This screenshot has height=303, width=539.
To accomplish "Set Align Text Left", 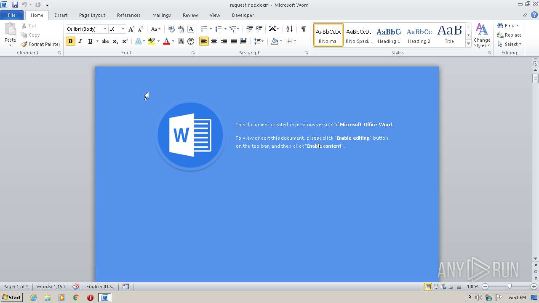I will coord(204,41).
